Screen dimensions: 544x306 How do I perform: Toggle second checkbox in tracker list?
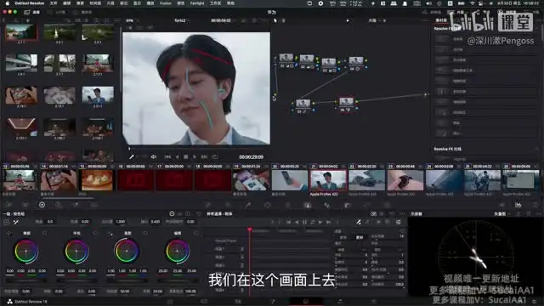pyautogui.click(x=241, y=257)
